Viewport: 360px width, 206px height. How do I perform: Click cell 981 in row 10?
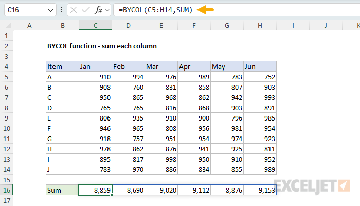pos(227,129)
